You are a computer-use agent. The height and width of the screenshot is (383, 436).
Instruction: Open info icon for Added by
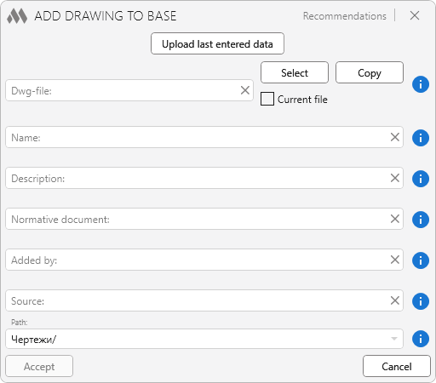tap(421, 260)
